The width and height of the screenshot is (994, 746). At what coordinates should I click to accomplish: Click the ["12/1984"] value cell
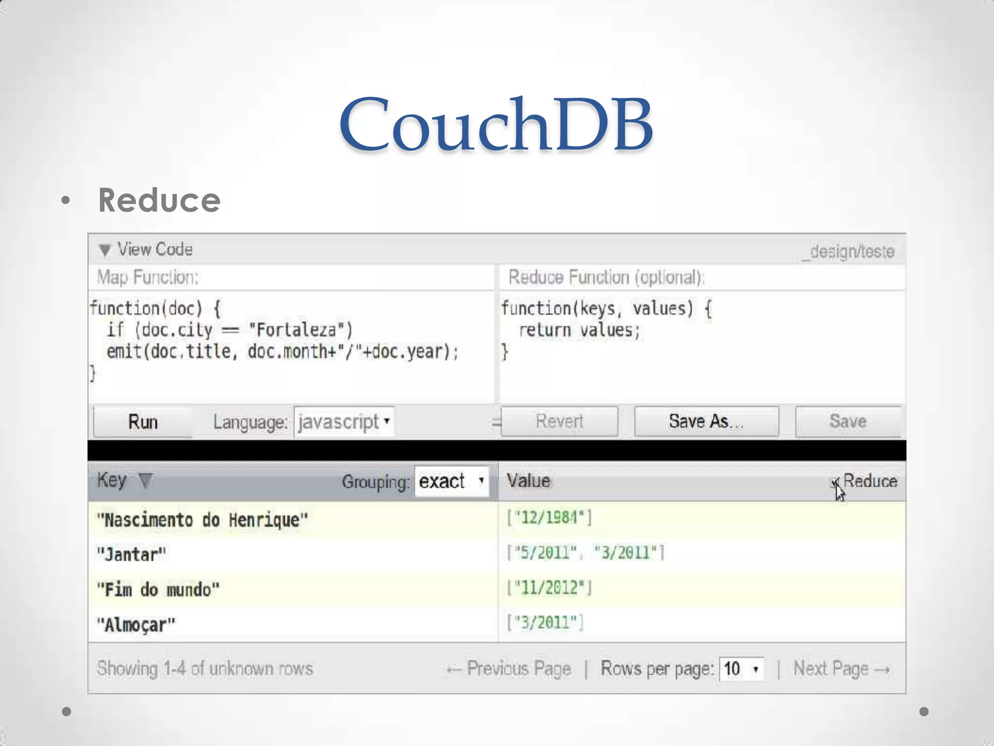549,518
